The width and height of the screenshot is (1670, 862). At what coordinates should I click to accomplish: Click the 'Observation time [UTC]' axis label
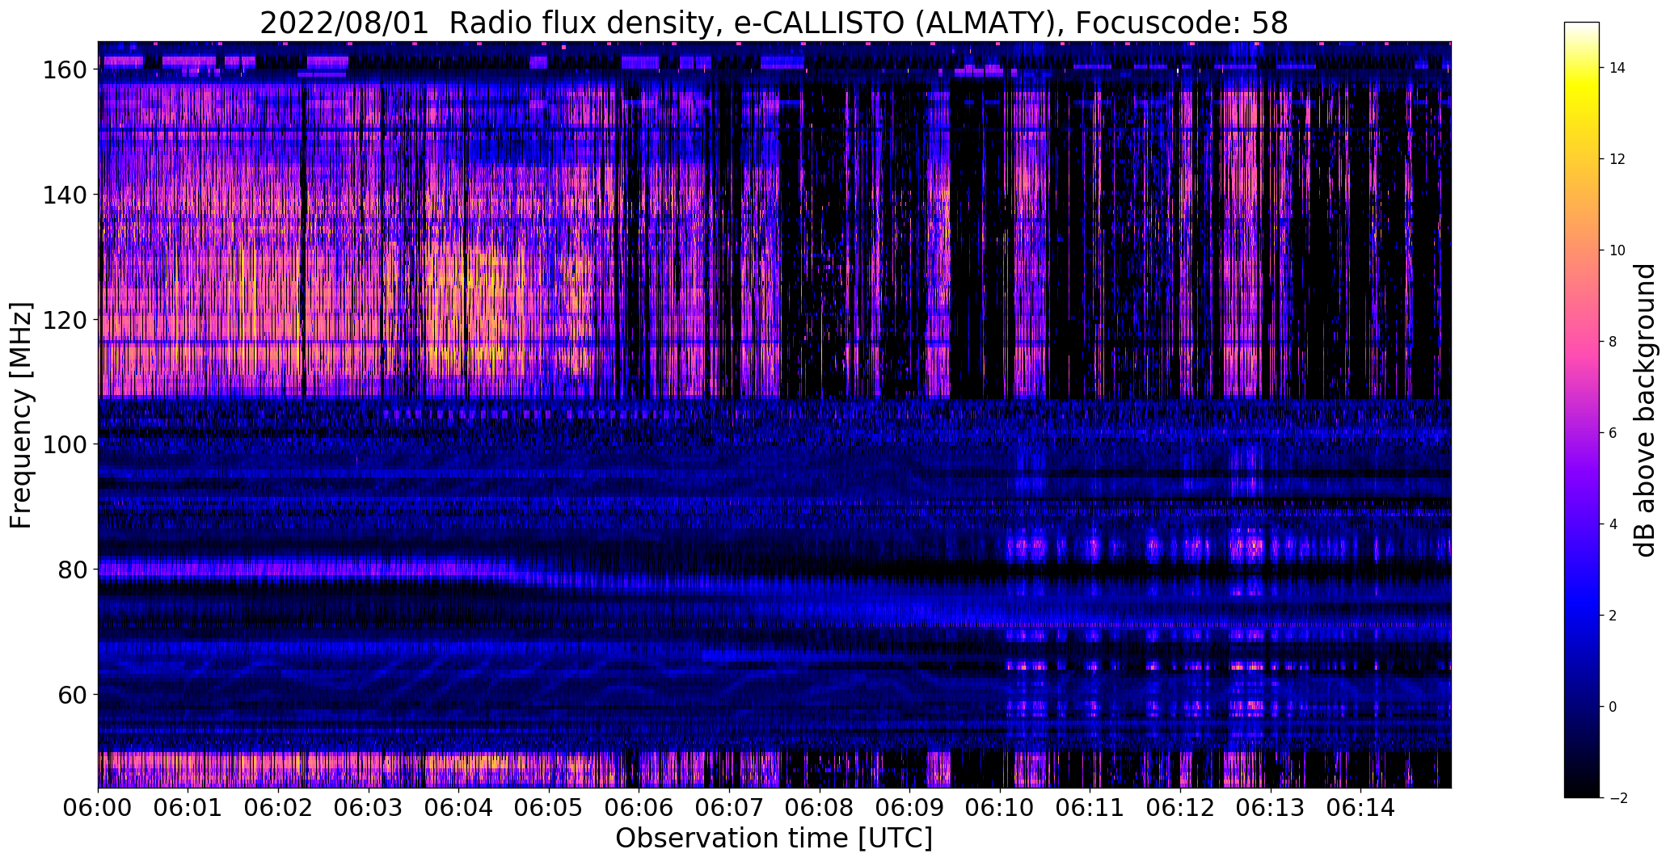[x=774, y=838]
